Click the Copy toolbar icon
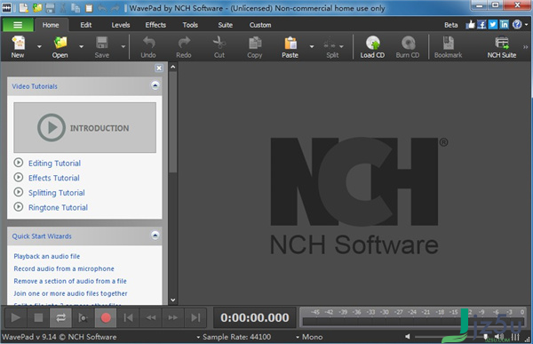This screenshot has height=344, width=533. (255, 44)
